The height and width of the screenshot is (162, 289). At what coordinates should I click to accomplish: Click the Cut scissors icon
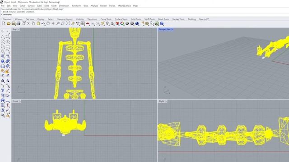pos(28,23)
